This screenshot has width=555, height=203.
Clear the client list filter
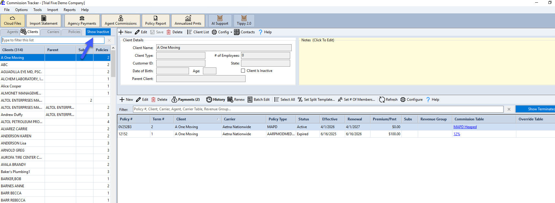pos(109,40)
